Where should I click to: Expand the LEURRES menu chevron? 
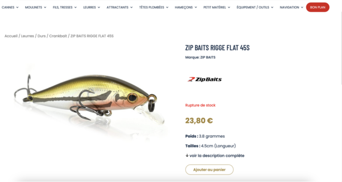[99, 7]
